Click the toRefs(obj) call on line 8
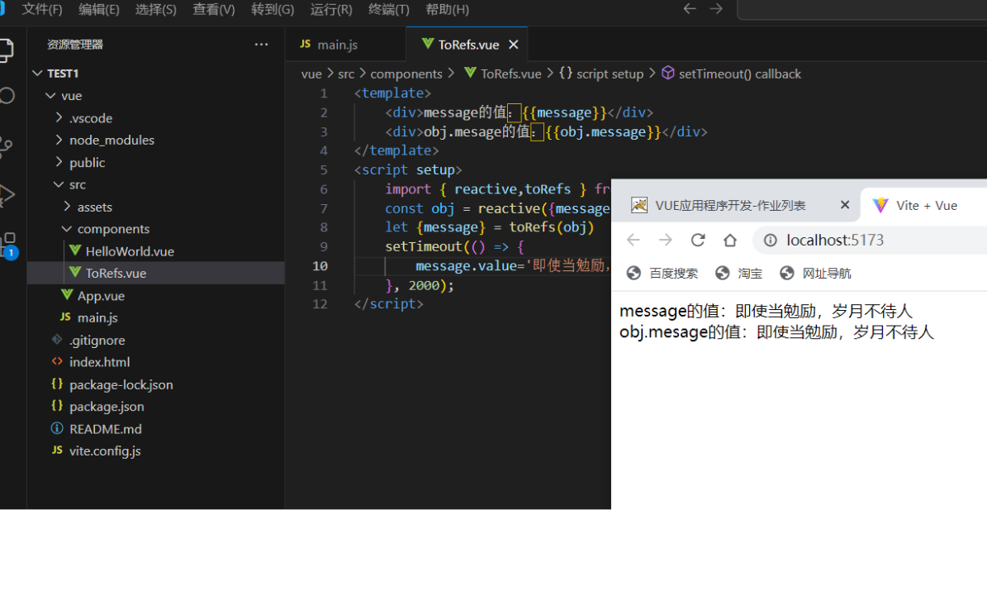Viewport: 987px width, 591px height. pyautogui.click(x=552, y=226)
